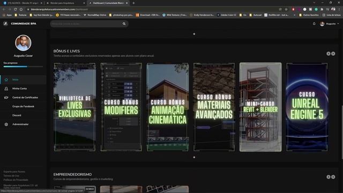
Task: Click Augusto Cezar profile photo in sidebar
Action: point(23,43)
